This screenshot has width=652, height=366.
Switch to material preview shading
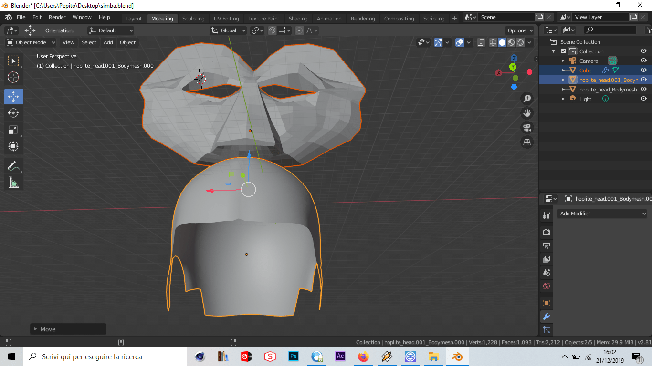pyautogui.click(x=511, y=42)
